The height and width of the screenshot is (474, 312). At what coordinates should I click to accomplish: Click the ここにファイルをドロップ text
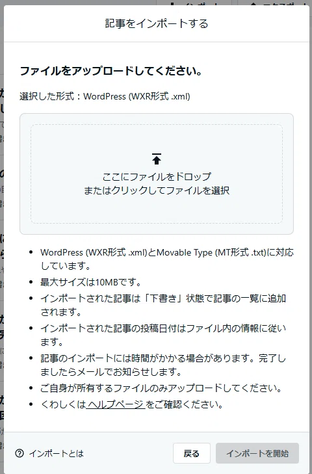pos(157,177)
